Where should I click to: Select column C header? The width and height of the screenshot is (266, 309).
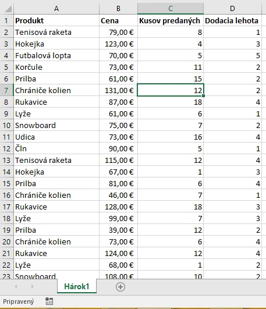[171, 9]
